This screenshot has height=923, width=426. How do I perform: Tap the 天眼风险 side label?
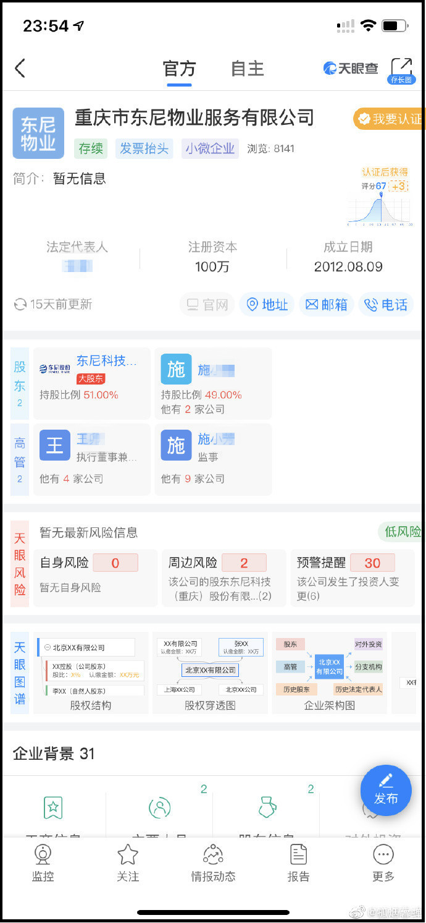(x=20, y=564)
